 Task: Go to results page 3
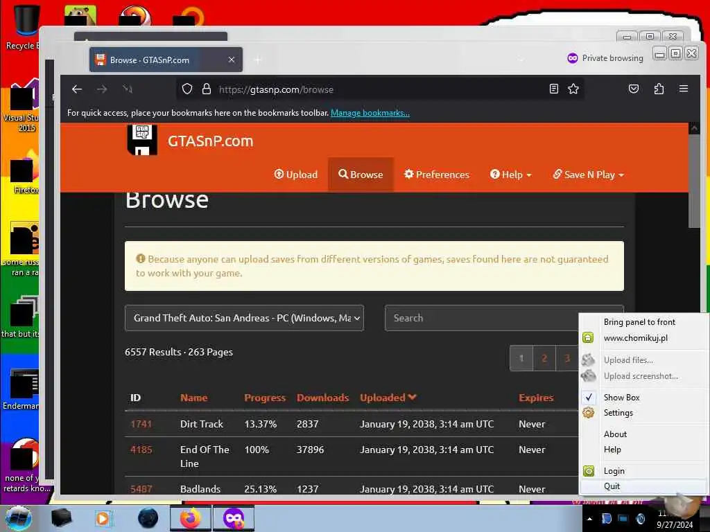[567, 358]
